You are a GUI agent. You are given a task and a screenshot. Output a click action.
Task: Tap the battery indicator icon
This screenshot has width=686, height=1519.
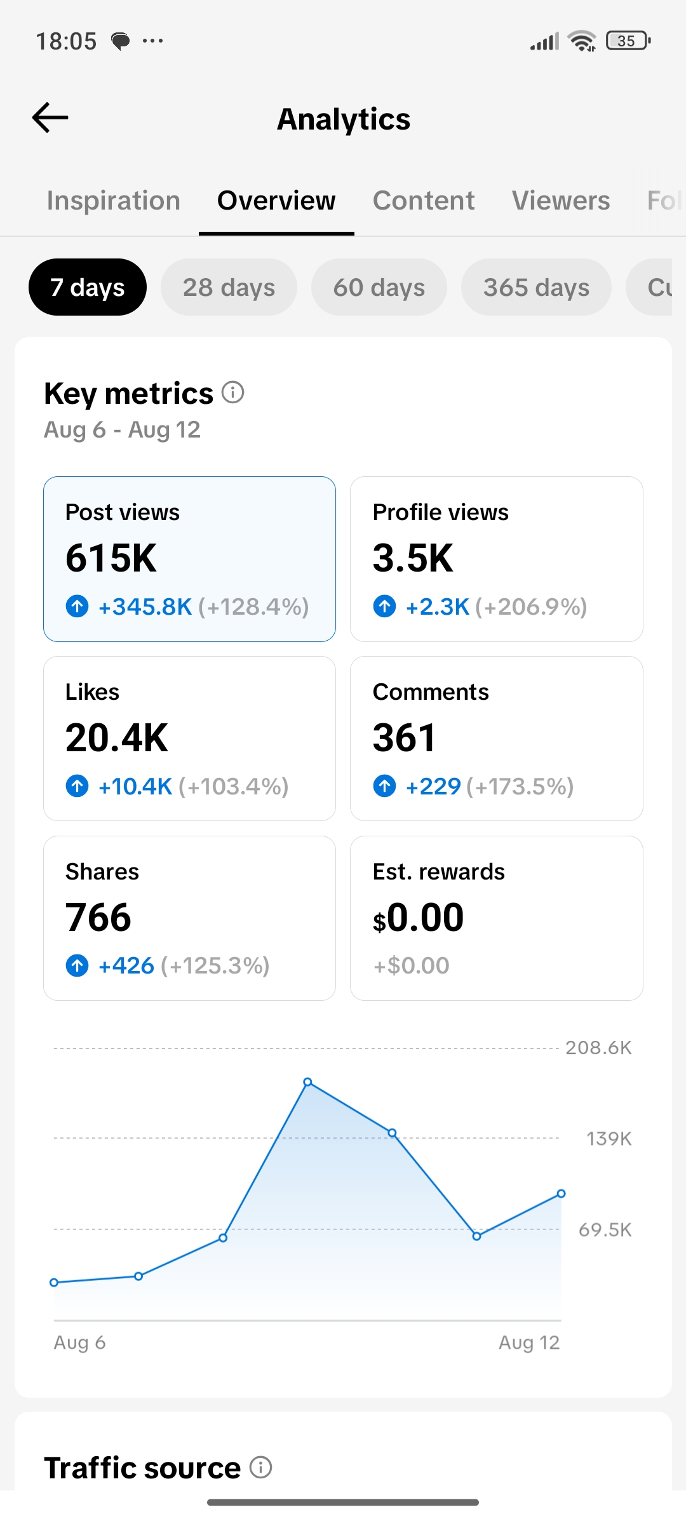(x=628, y=41)
